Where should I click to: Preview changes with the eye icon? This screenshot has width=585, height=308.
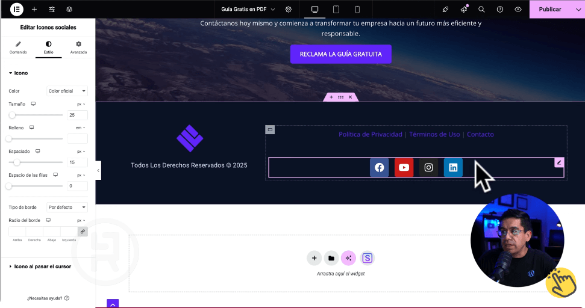(518, 9)
